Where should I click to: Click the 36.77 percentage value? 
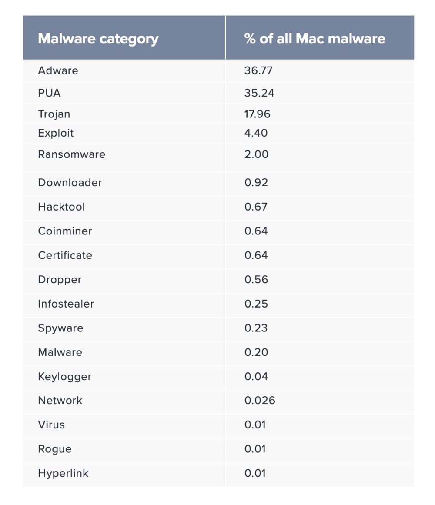pos(258,70)
